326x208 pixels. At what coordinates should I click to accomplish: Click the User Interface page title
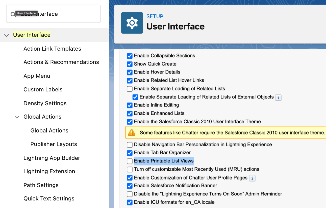(x=175, y=26)
